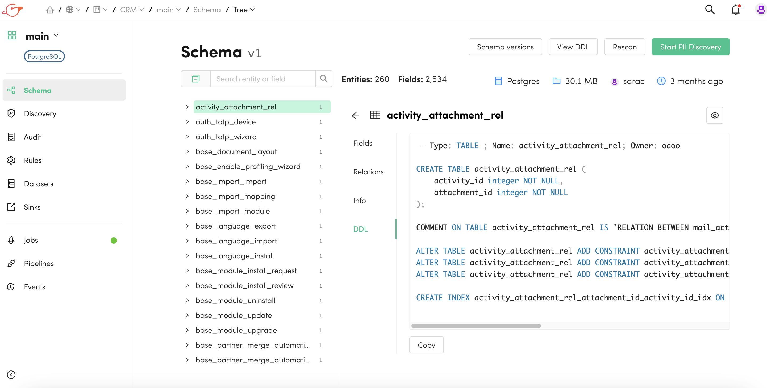
Task: Go back using the left arrow icon
Action: pyautogui.click(x=355, y=116)
